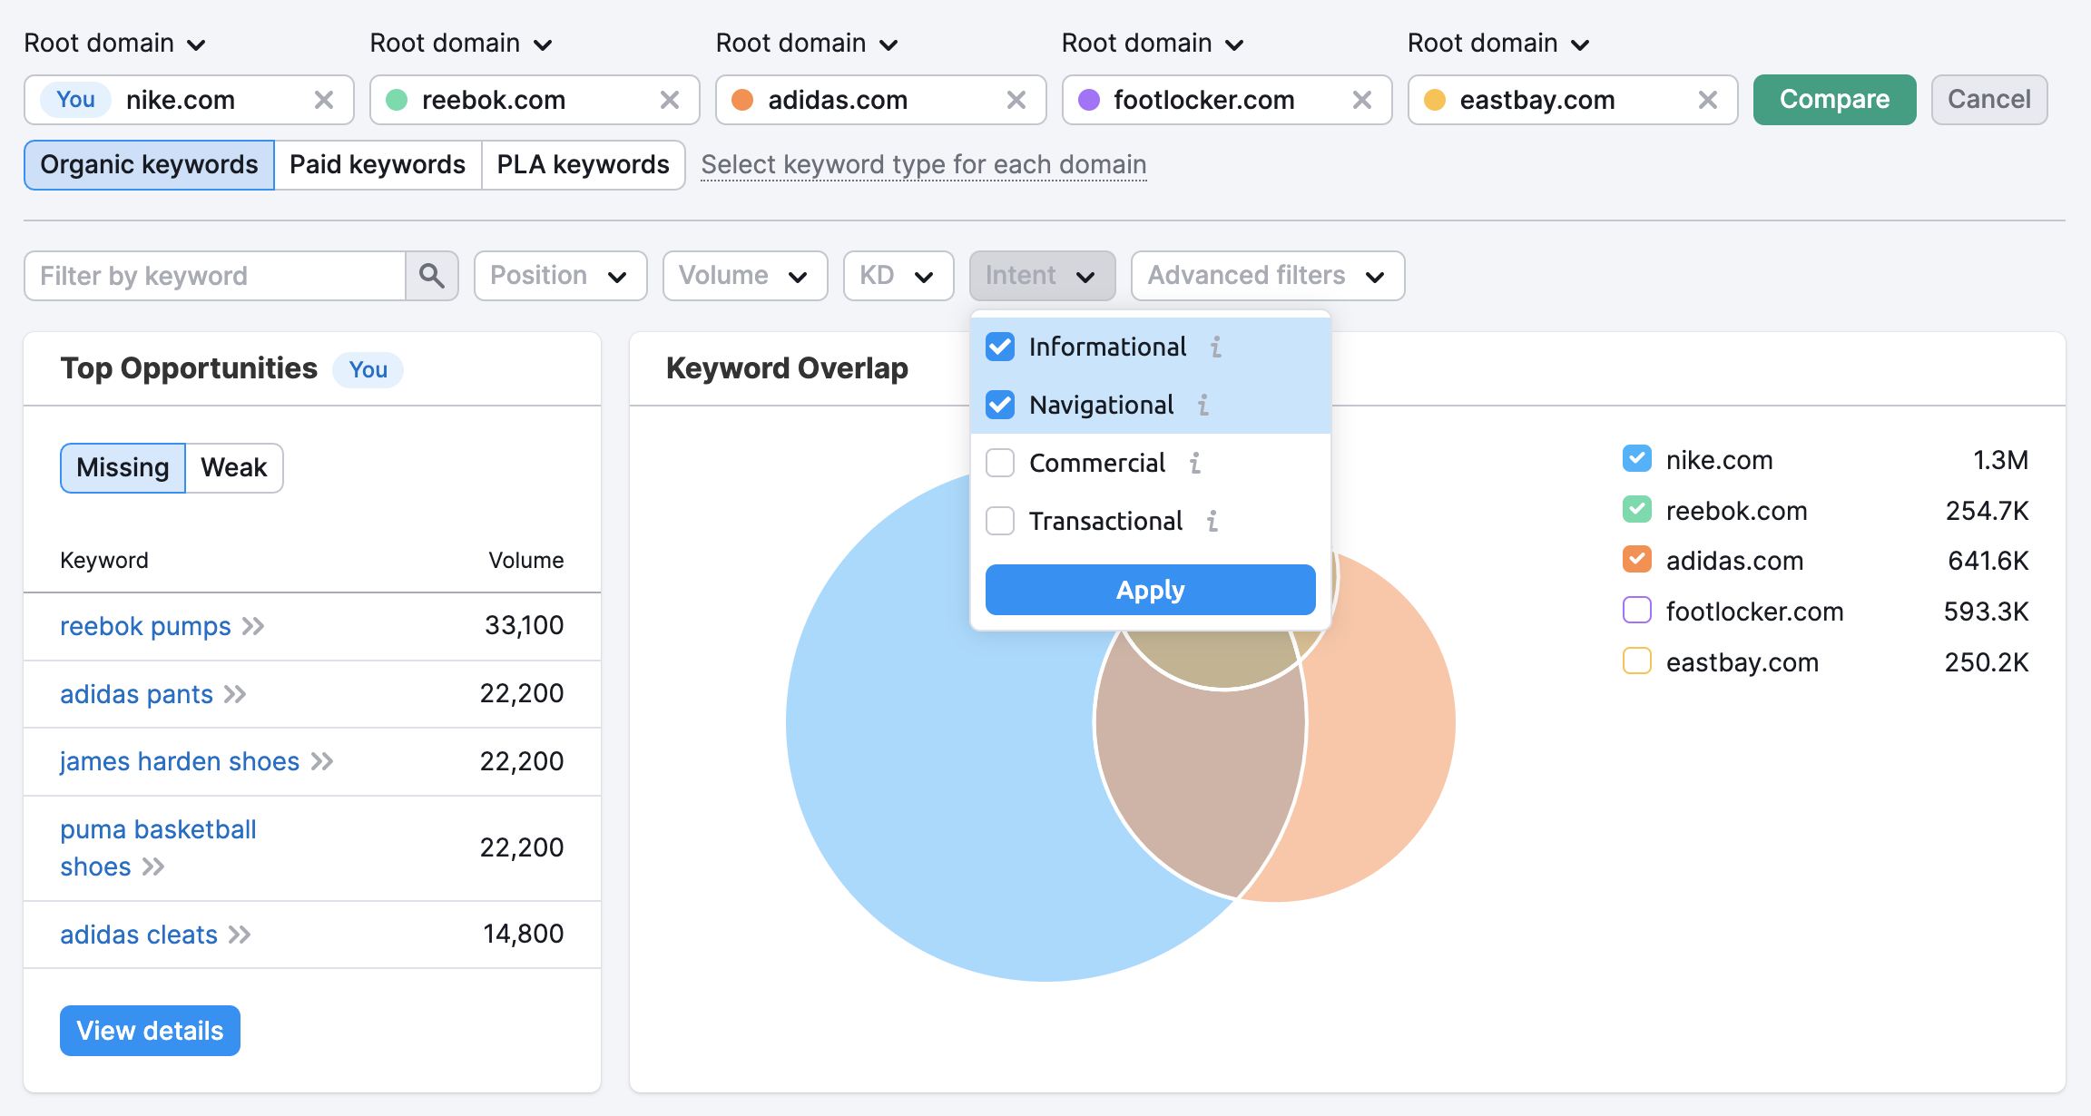Enable the Commercial intent filter
2091x1116 pixels.
tap(1000, 464)
